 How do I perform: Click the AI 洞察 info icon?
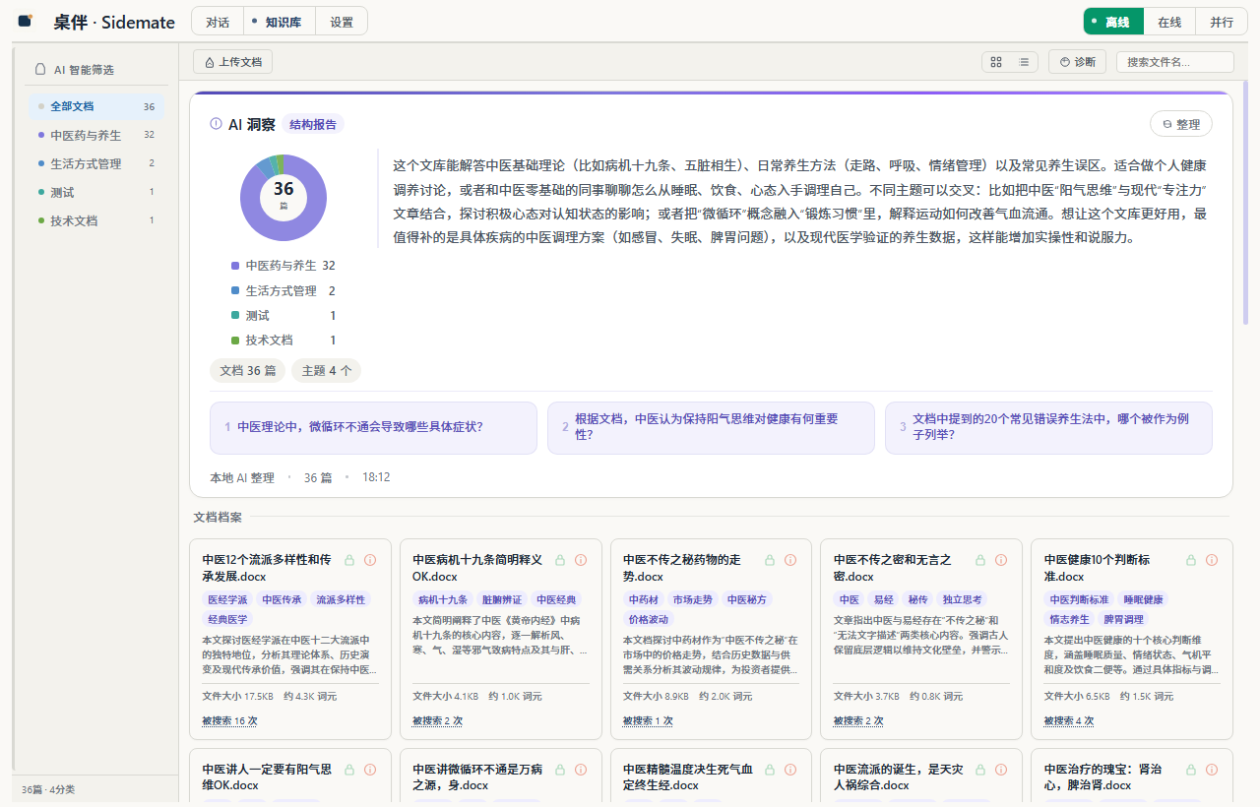(x=216, y=124)
